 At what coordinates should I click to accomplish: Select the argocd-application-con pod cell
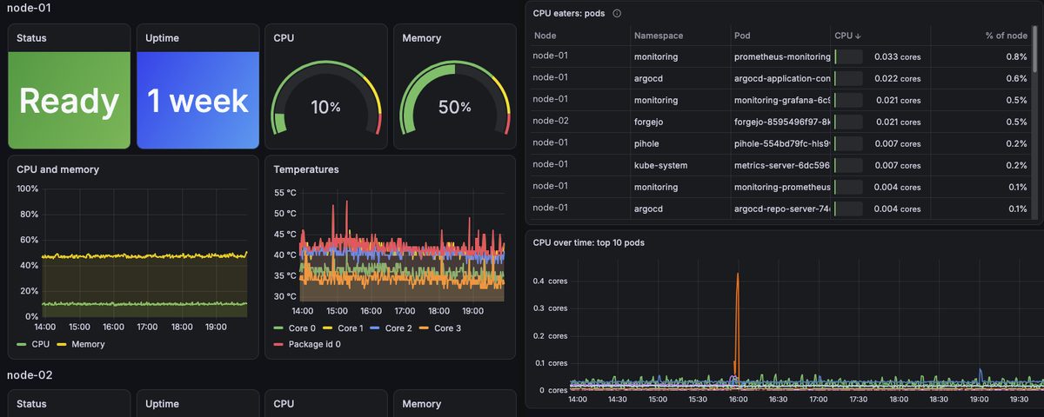[x=781, y=78]
